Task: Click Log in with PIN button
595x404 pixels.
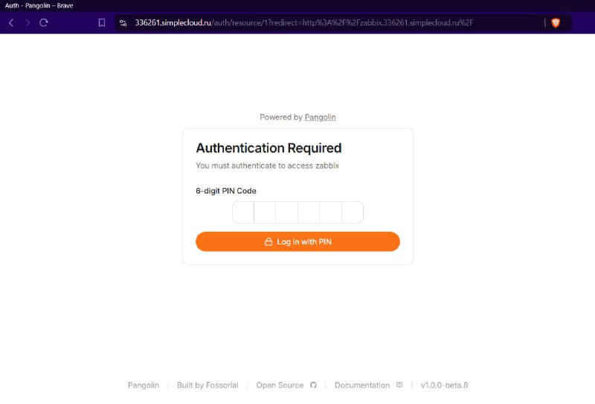Action: (x=298, y=241)
